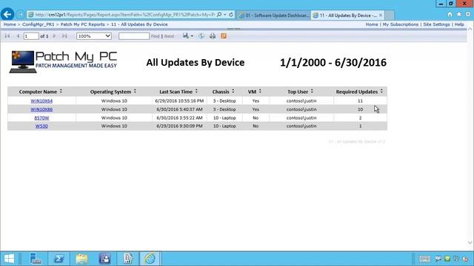474x266 pixels.
Task: Click the browser Forward arrow button
Action: [x=20, y=15]
